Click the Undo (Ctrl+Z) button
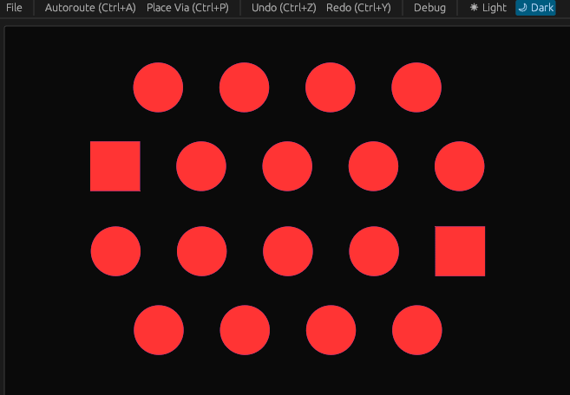The image size is (570, 395). [284, 8]
